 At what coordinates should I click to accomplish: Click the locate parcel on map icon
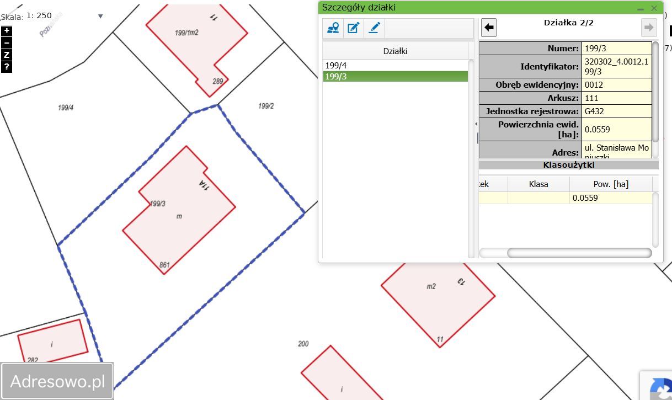[333, 28]
